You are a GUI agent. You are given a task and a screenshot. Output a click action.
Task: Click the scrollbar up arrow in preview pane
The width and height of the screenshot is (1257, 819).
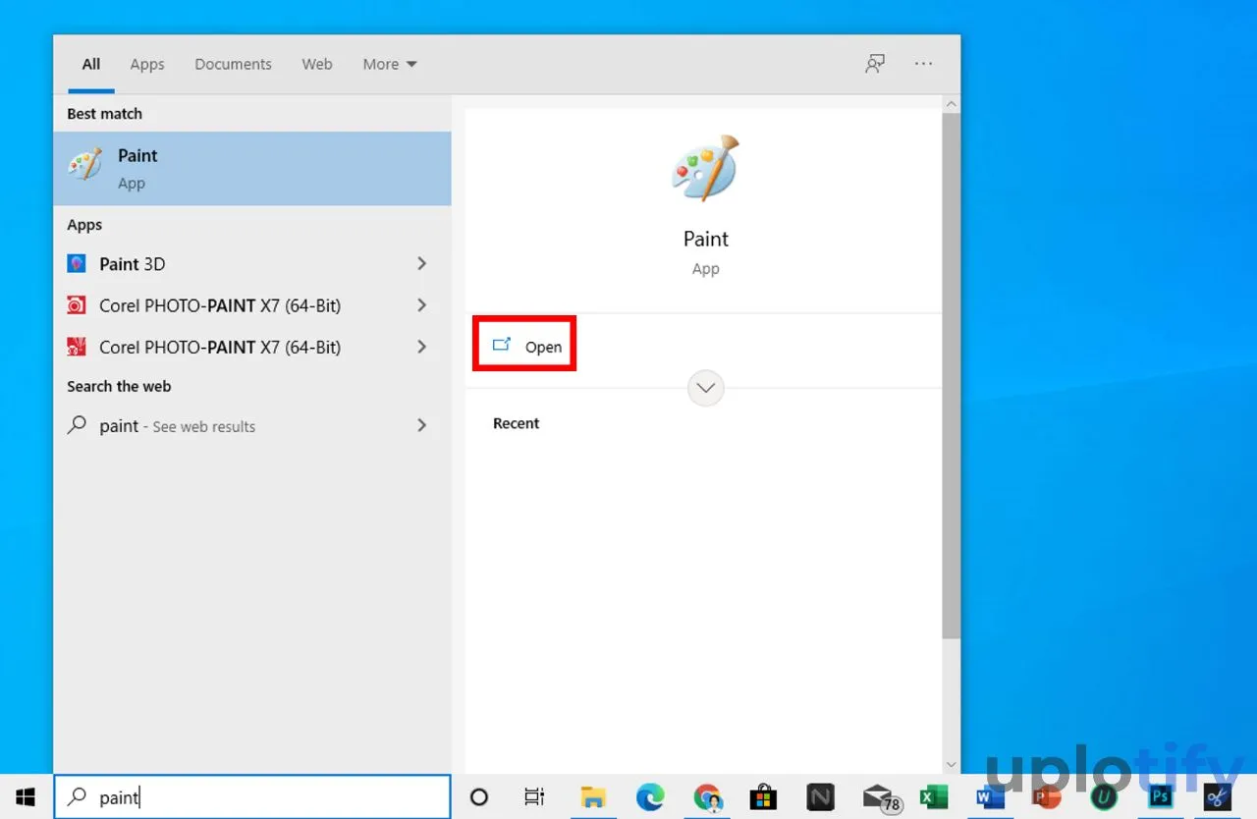click(951, 103)
